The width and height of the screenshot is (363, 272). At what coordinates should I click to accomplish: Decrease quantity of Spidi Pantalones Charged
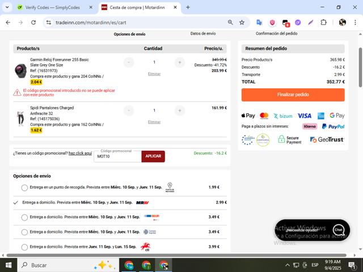click(129, 110)
